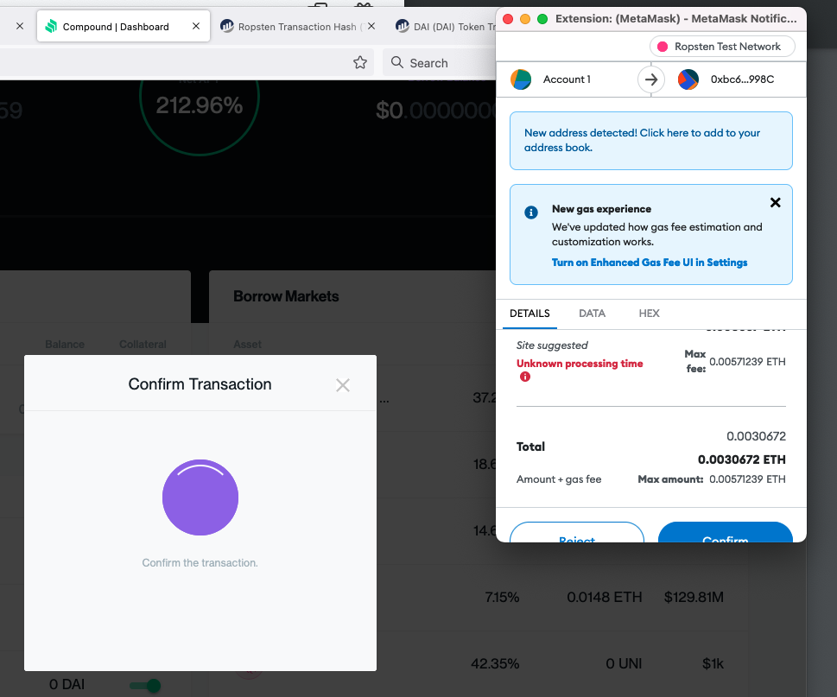Toggle the DAI collateral switch
This screenshot has height=697, width=837.
[x=145, y=685]
